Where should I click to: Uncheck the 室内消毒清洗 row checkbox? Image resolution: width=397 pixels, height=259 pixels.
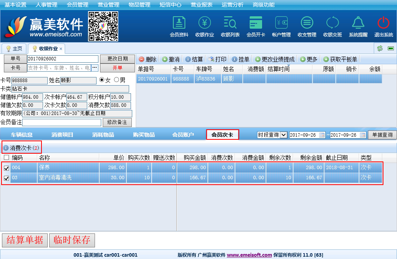point(6,178)
